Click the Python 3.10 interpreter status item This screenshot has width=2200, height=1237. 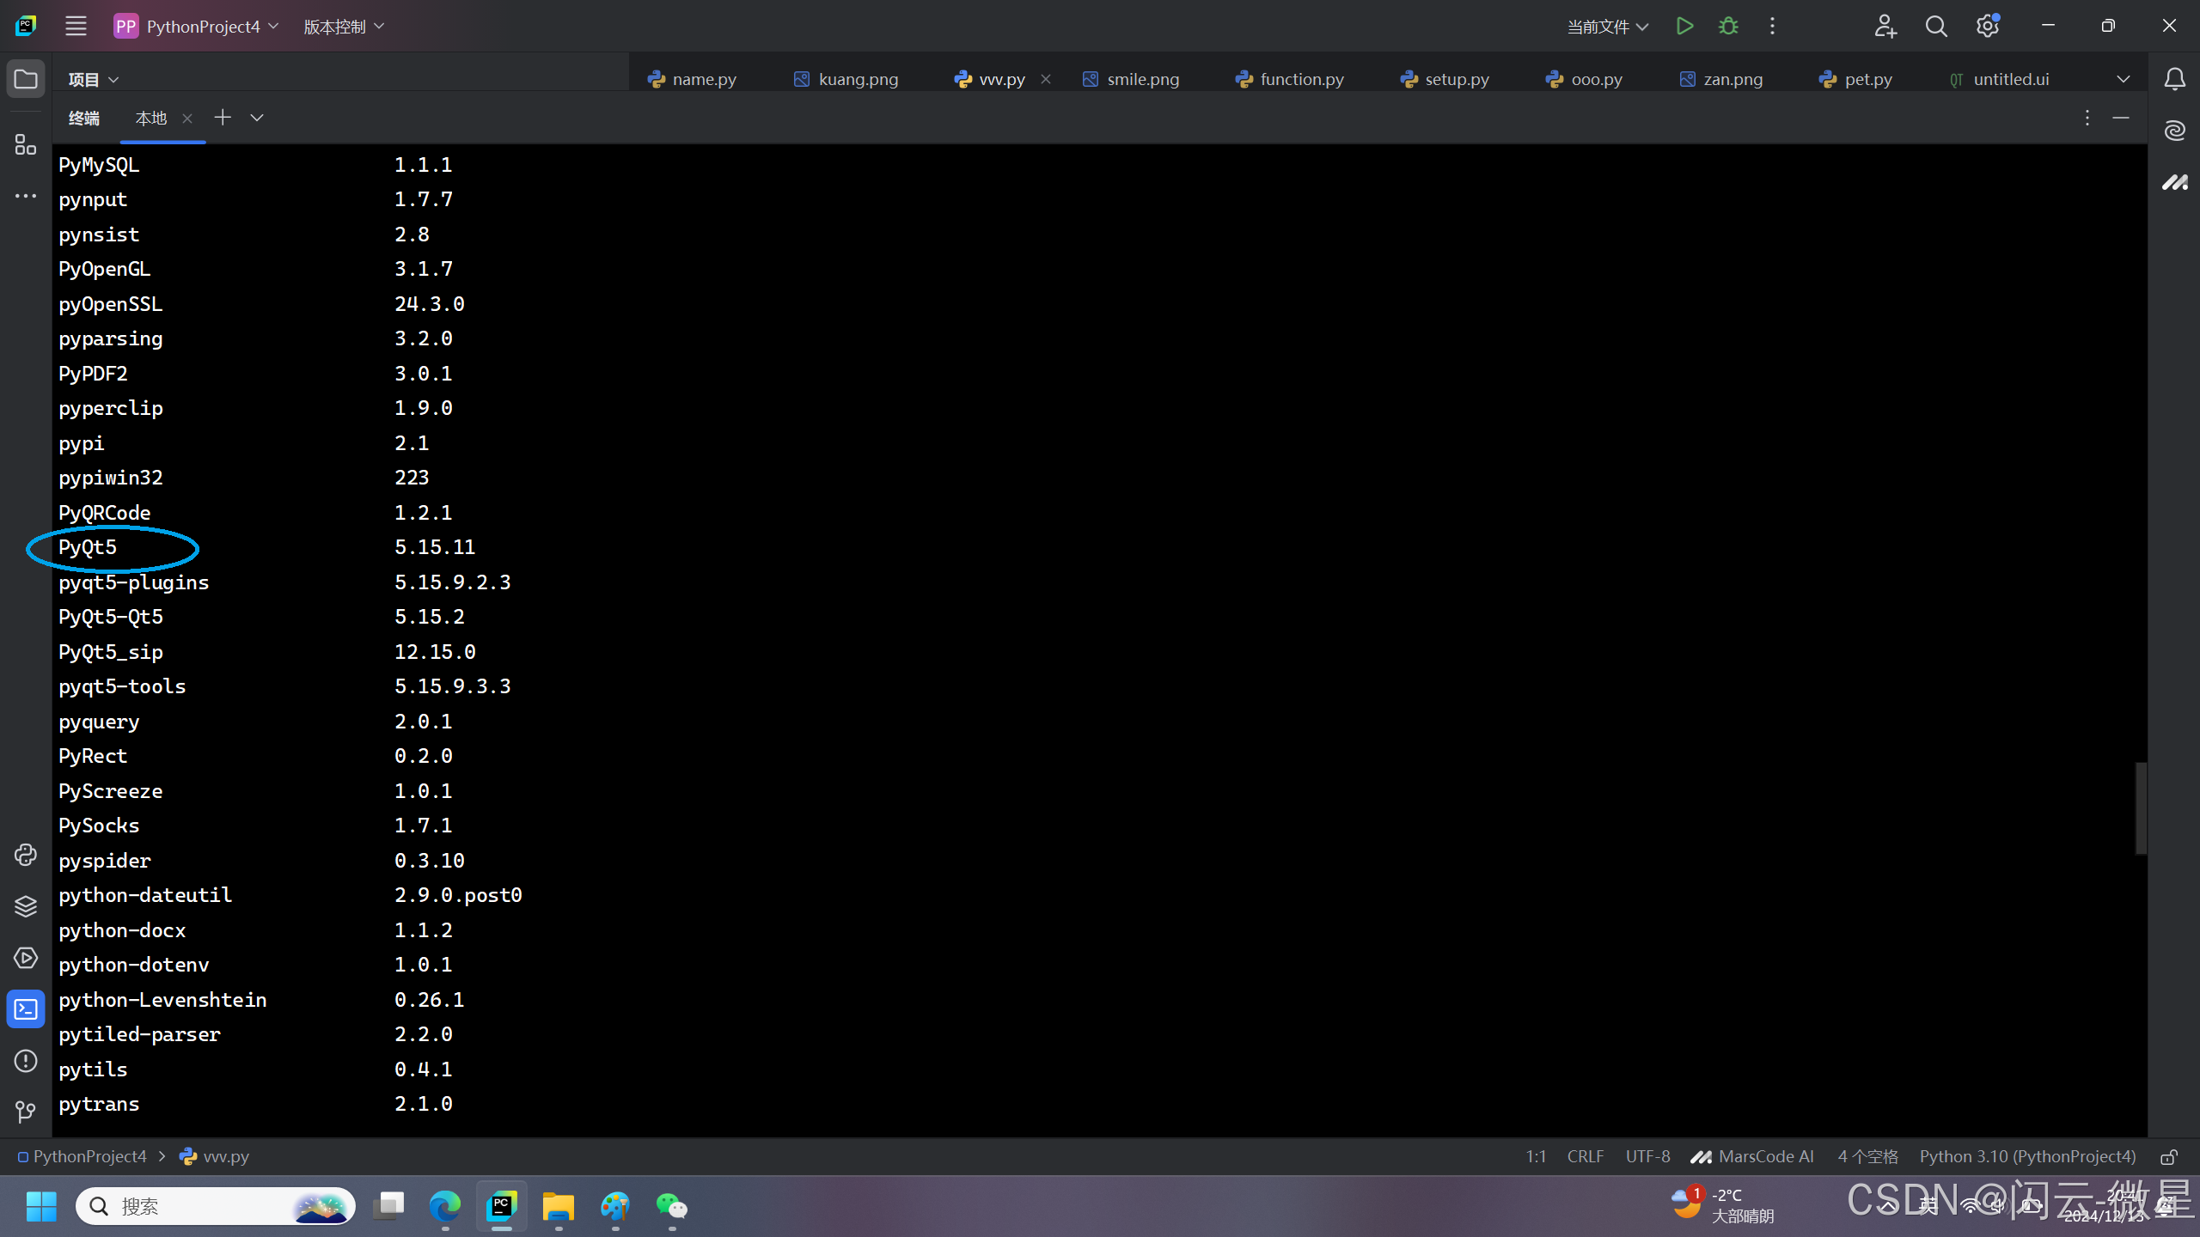tap(2027, 1156)
